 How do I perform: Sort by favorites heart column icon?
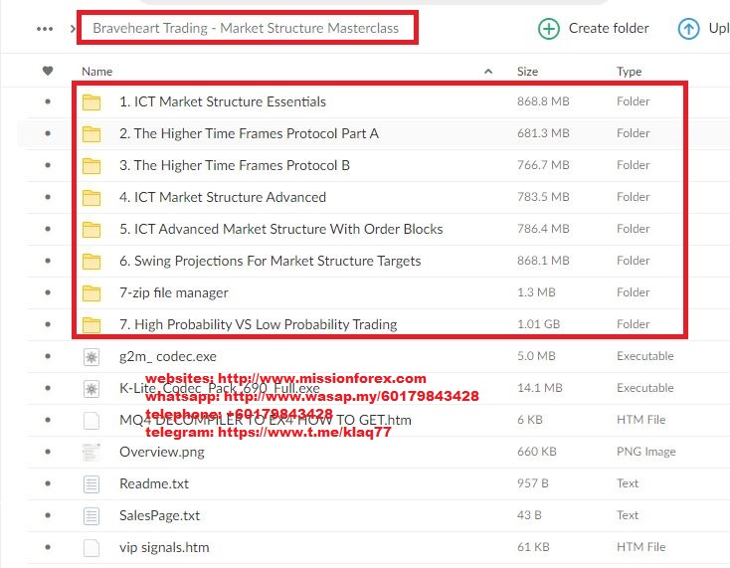point(48,71)
